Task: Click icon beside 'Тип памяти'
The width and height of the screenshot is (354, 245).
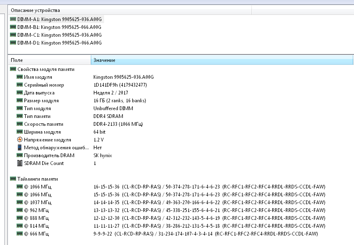Action: point(20,116)
